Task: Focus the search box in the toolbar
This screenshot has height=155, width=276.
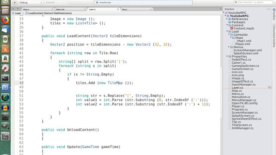Action: click(253, 3)
